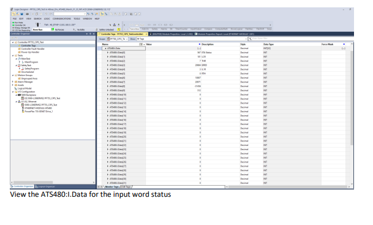
Task: Click the A1/A2 Ethernet network icon
Action: click(x=19, y=101)
